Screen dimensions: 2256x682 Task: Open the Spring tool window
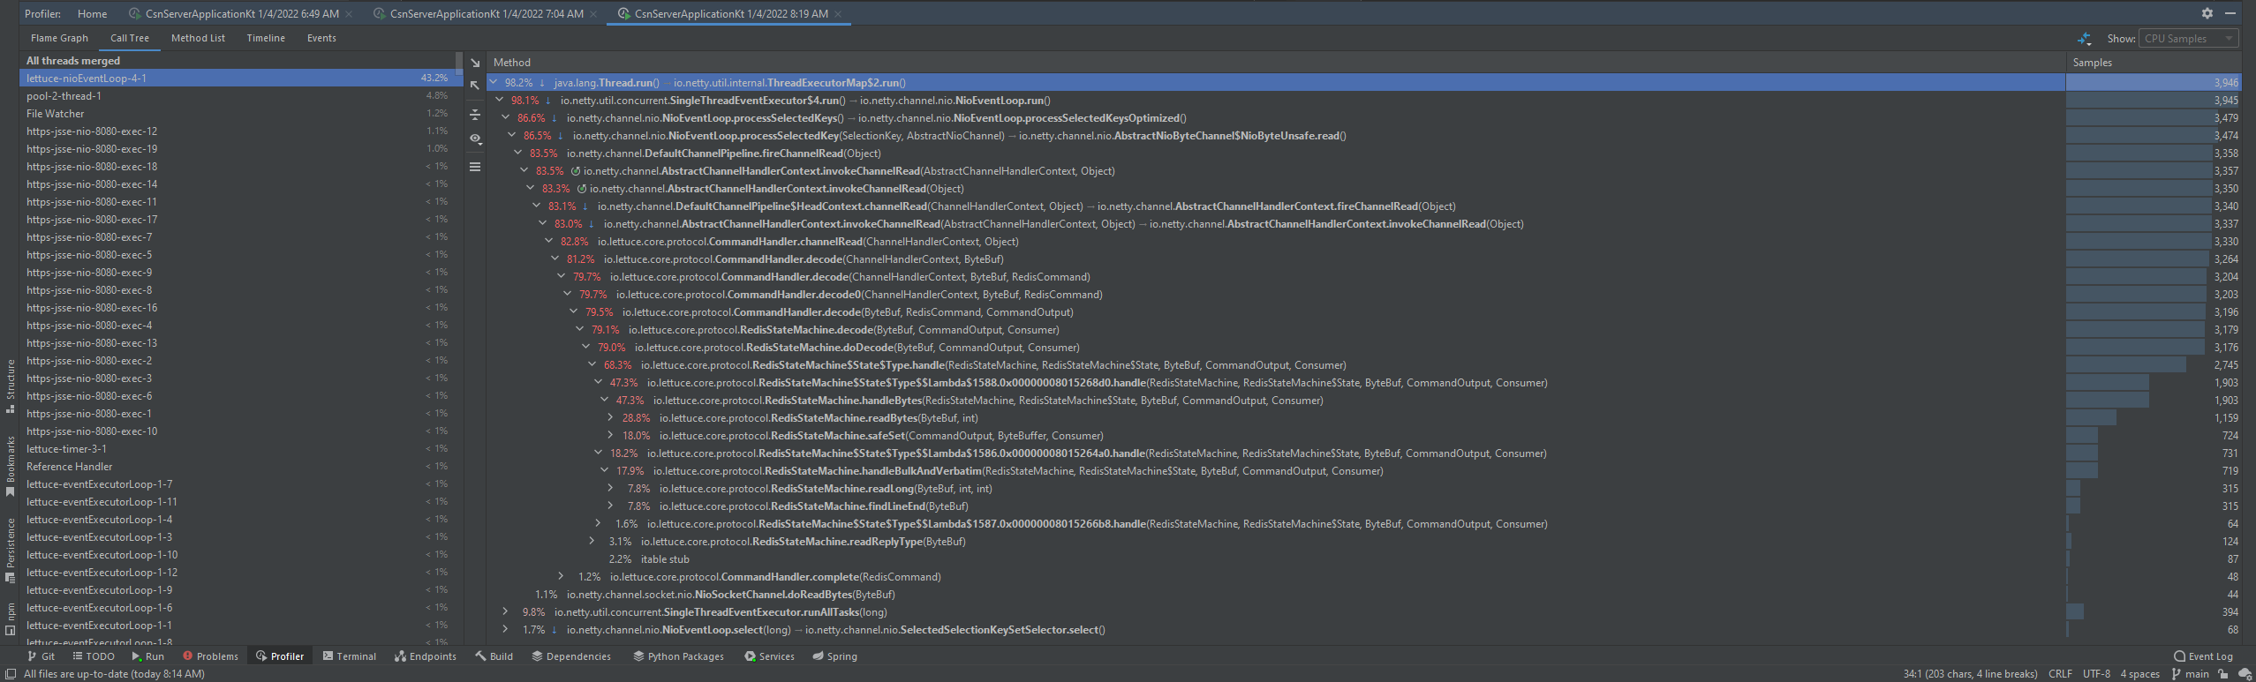(x=834, y=656)
